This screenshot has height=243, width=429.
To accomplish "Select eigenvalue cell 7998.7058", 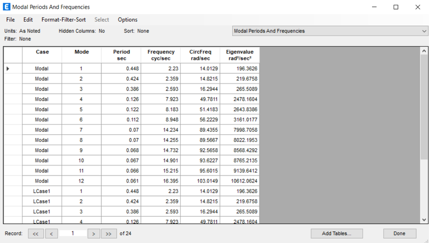I will pos(240,130).
